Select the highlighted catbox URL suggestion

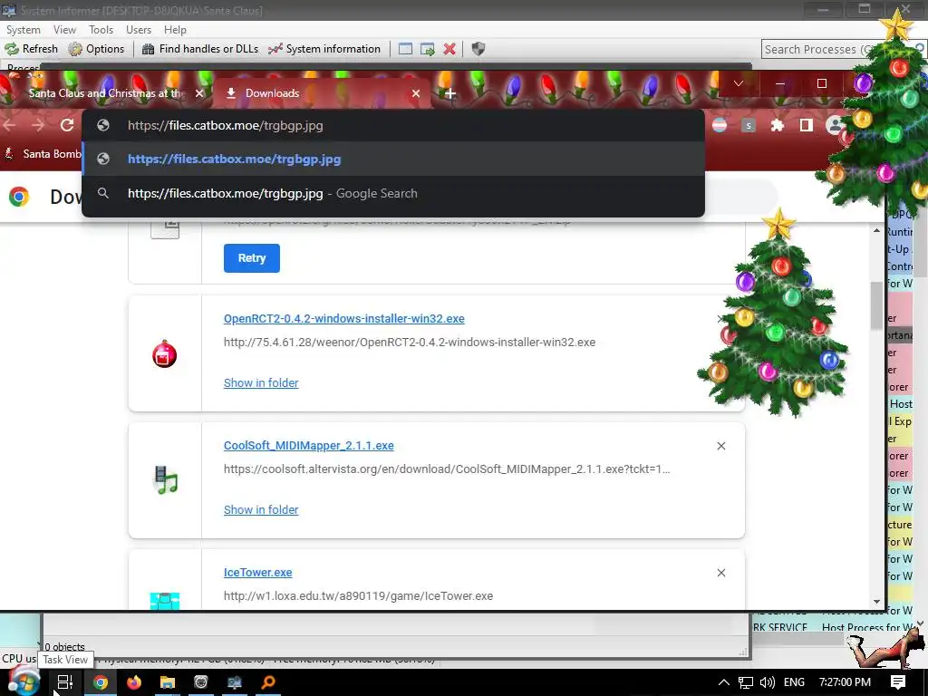[393, 159]
